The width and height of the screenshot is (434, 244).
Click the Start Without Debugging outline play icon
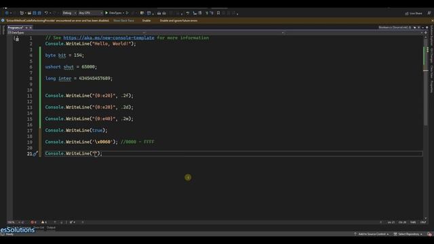coord(127,13)
